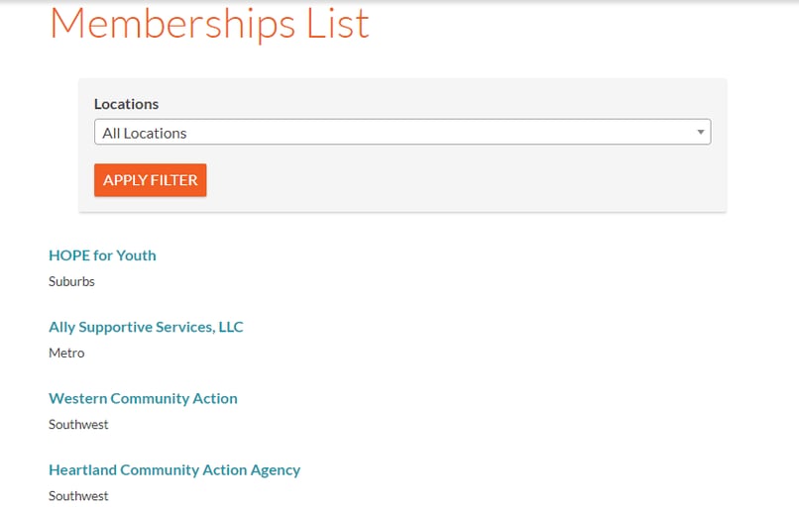Select the 'All Locations' text inside selector

(145, 134)
